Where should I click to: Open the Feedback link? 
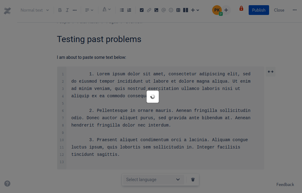click(285, 184)
